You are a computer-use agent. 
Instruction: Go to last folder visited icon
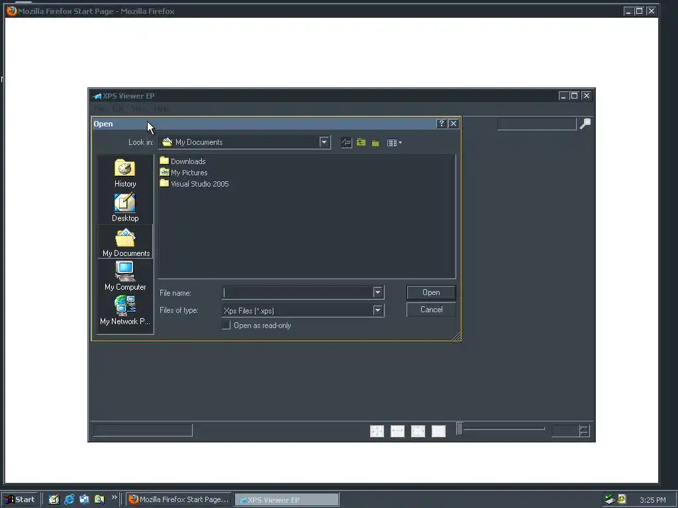coord(346,143)
